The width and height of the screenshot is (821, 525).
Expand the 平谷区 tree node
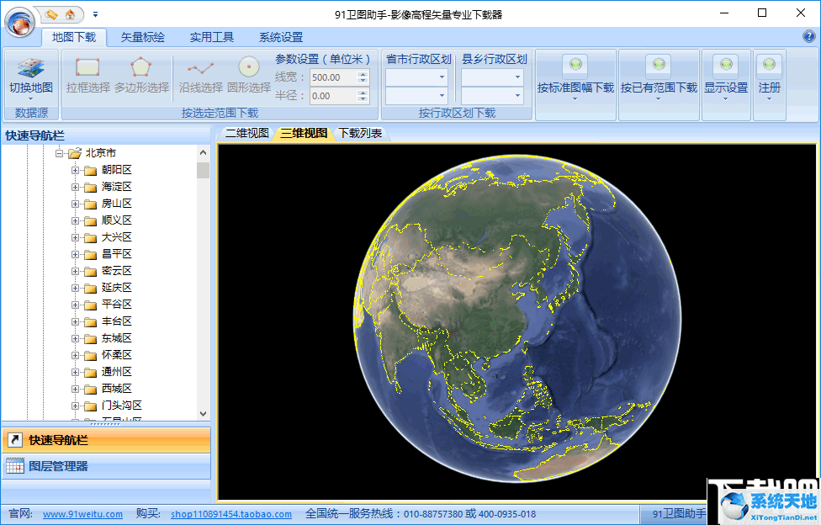76,305
